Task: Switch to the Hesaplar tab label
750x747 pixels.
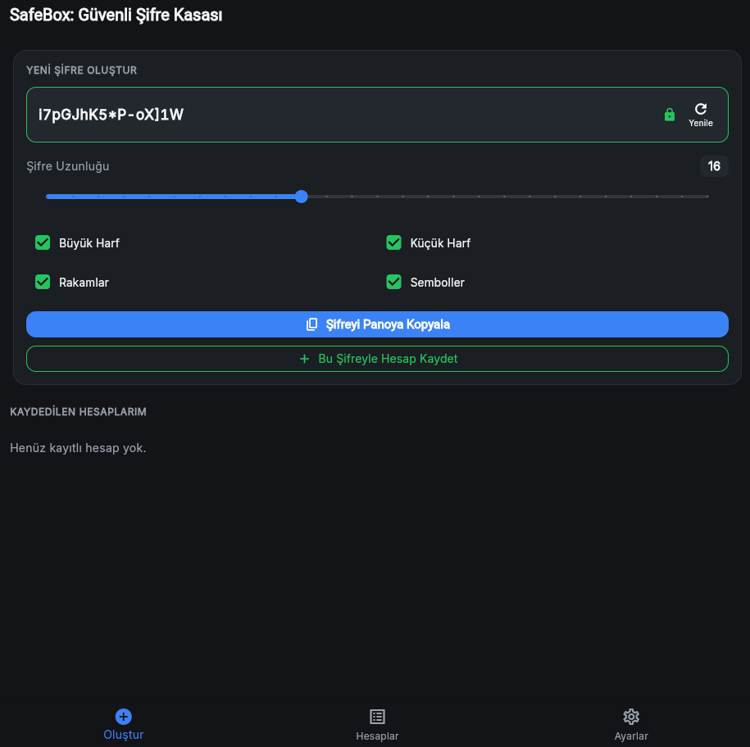Action: tap(377, 736)
